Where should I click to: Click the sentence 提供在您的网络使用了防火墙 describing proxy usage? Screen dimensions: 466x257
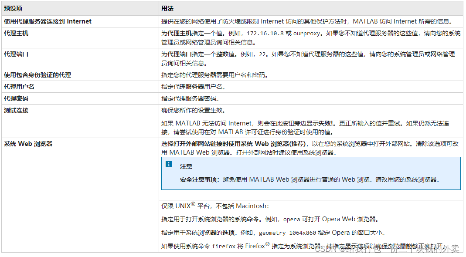(x=308, y=21)
